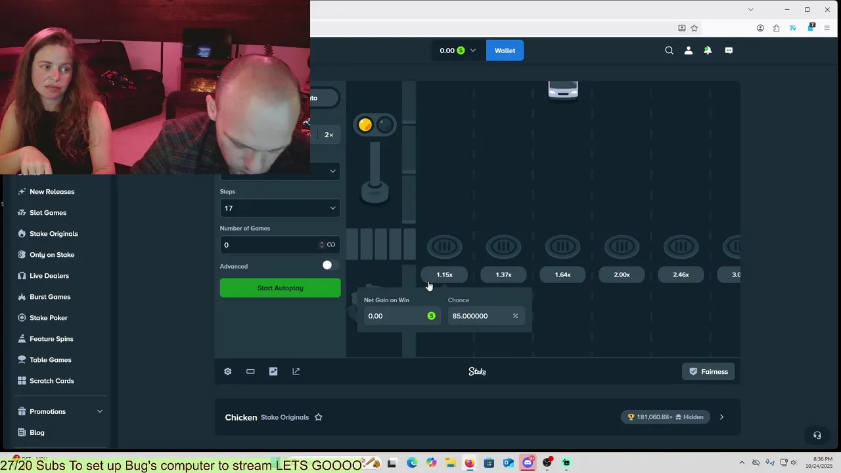This screenshot has width=841, height=473.
Task: Open Discord from the taskbar
Action: (x=528, y=463)
